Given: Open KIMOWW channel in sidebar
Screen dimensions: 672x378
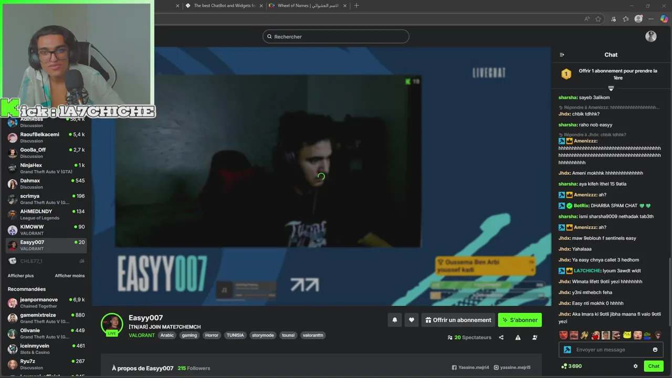Looking at the screenshot, I should coord(46,230).
